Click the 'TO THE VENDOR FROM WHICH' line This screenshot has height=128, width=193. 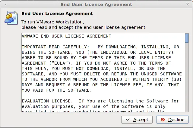pos(102,79)
